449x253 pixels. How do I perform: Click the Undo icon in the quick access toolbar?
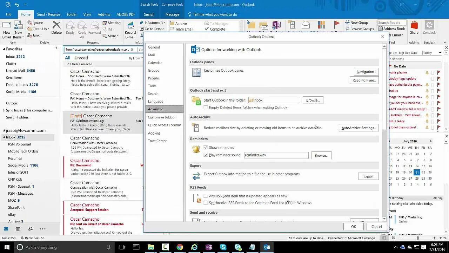point(17,5)
